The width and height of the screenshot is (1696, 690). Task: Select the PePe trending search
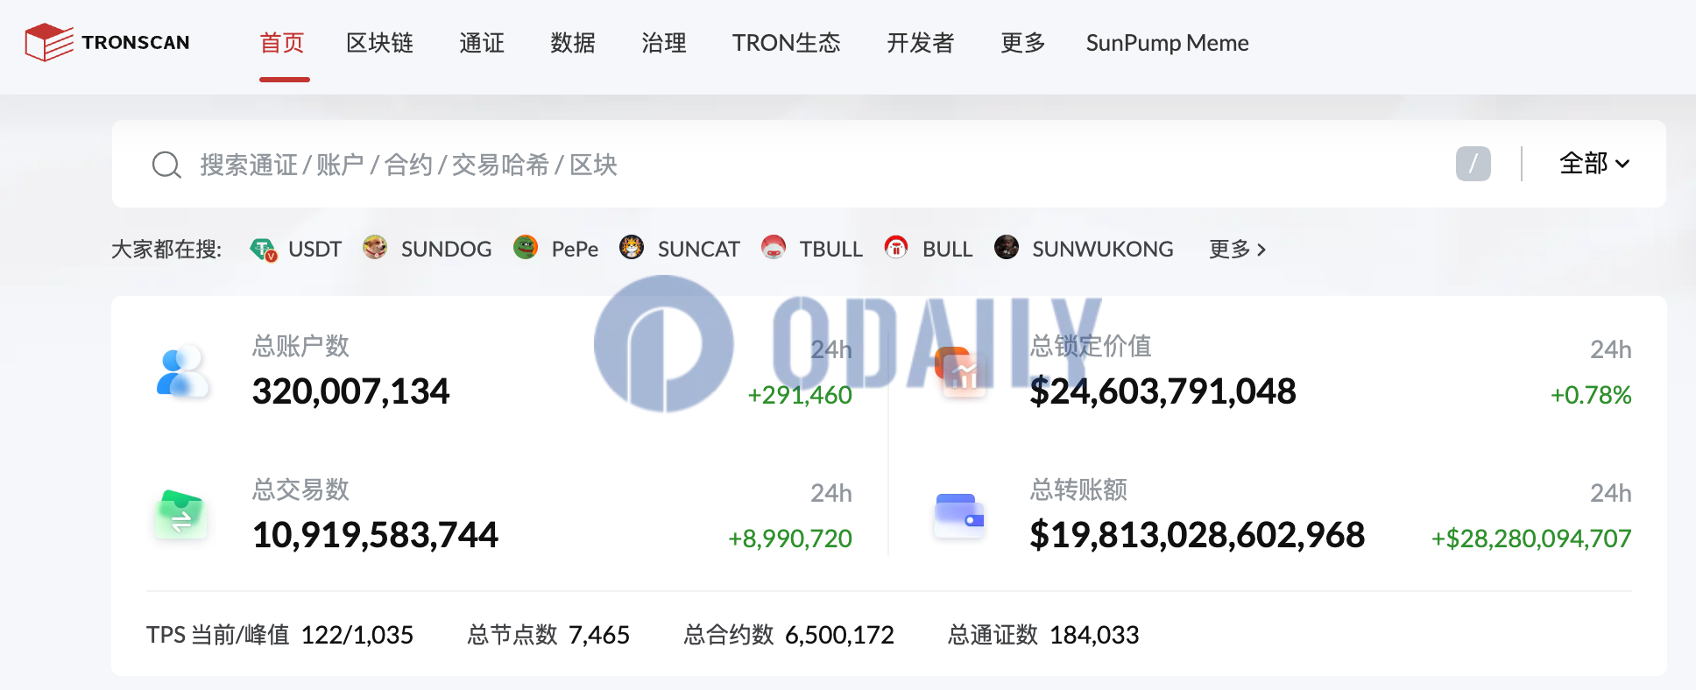[x=575, y=250]
